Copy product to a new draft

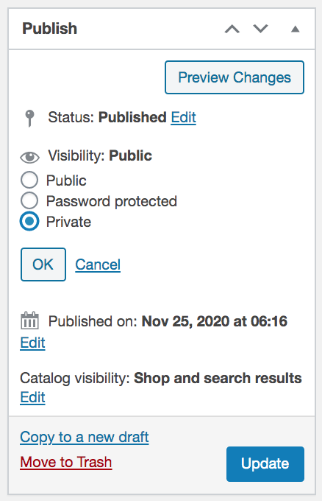click(85, 437)
